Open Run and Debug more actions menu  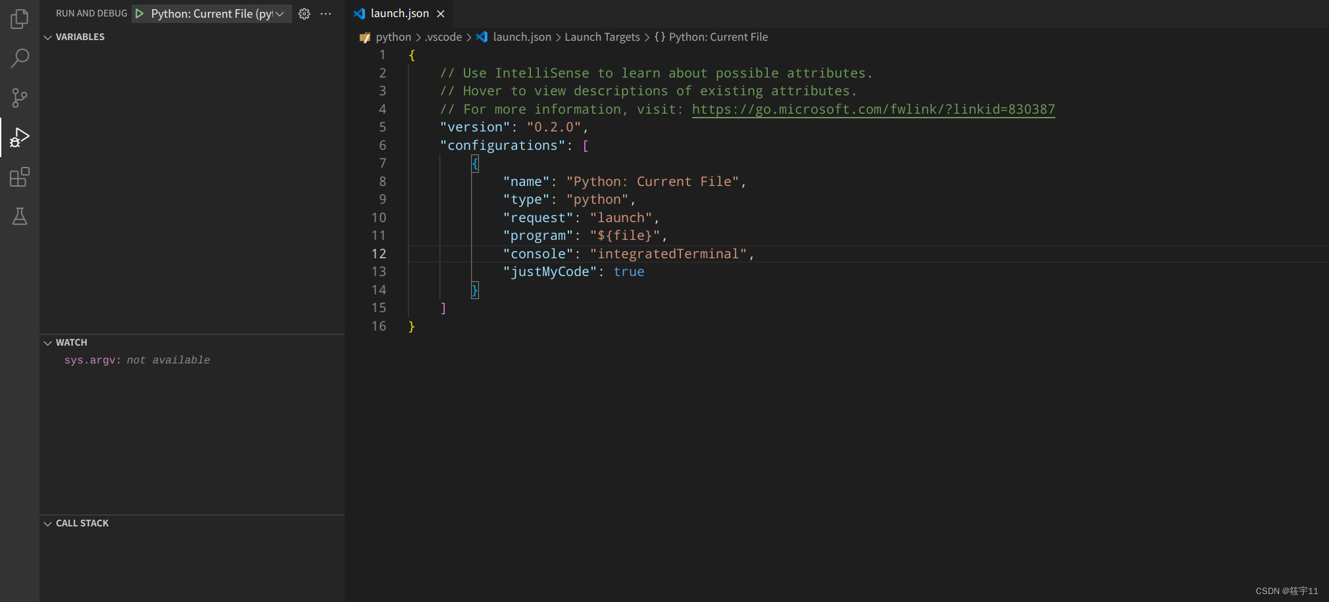pos(326,13)
